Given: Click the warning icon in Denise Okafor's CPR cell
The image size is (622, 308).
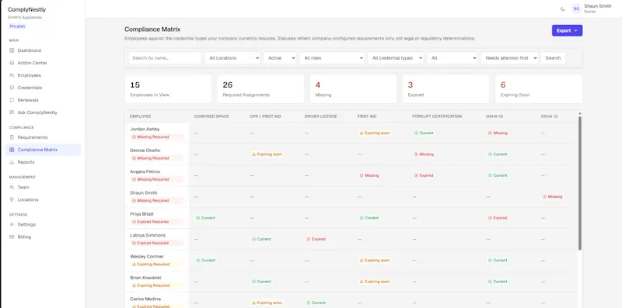Looking at the screenshot, I should pyautogui.click(x=253, y=154).
